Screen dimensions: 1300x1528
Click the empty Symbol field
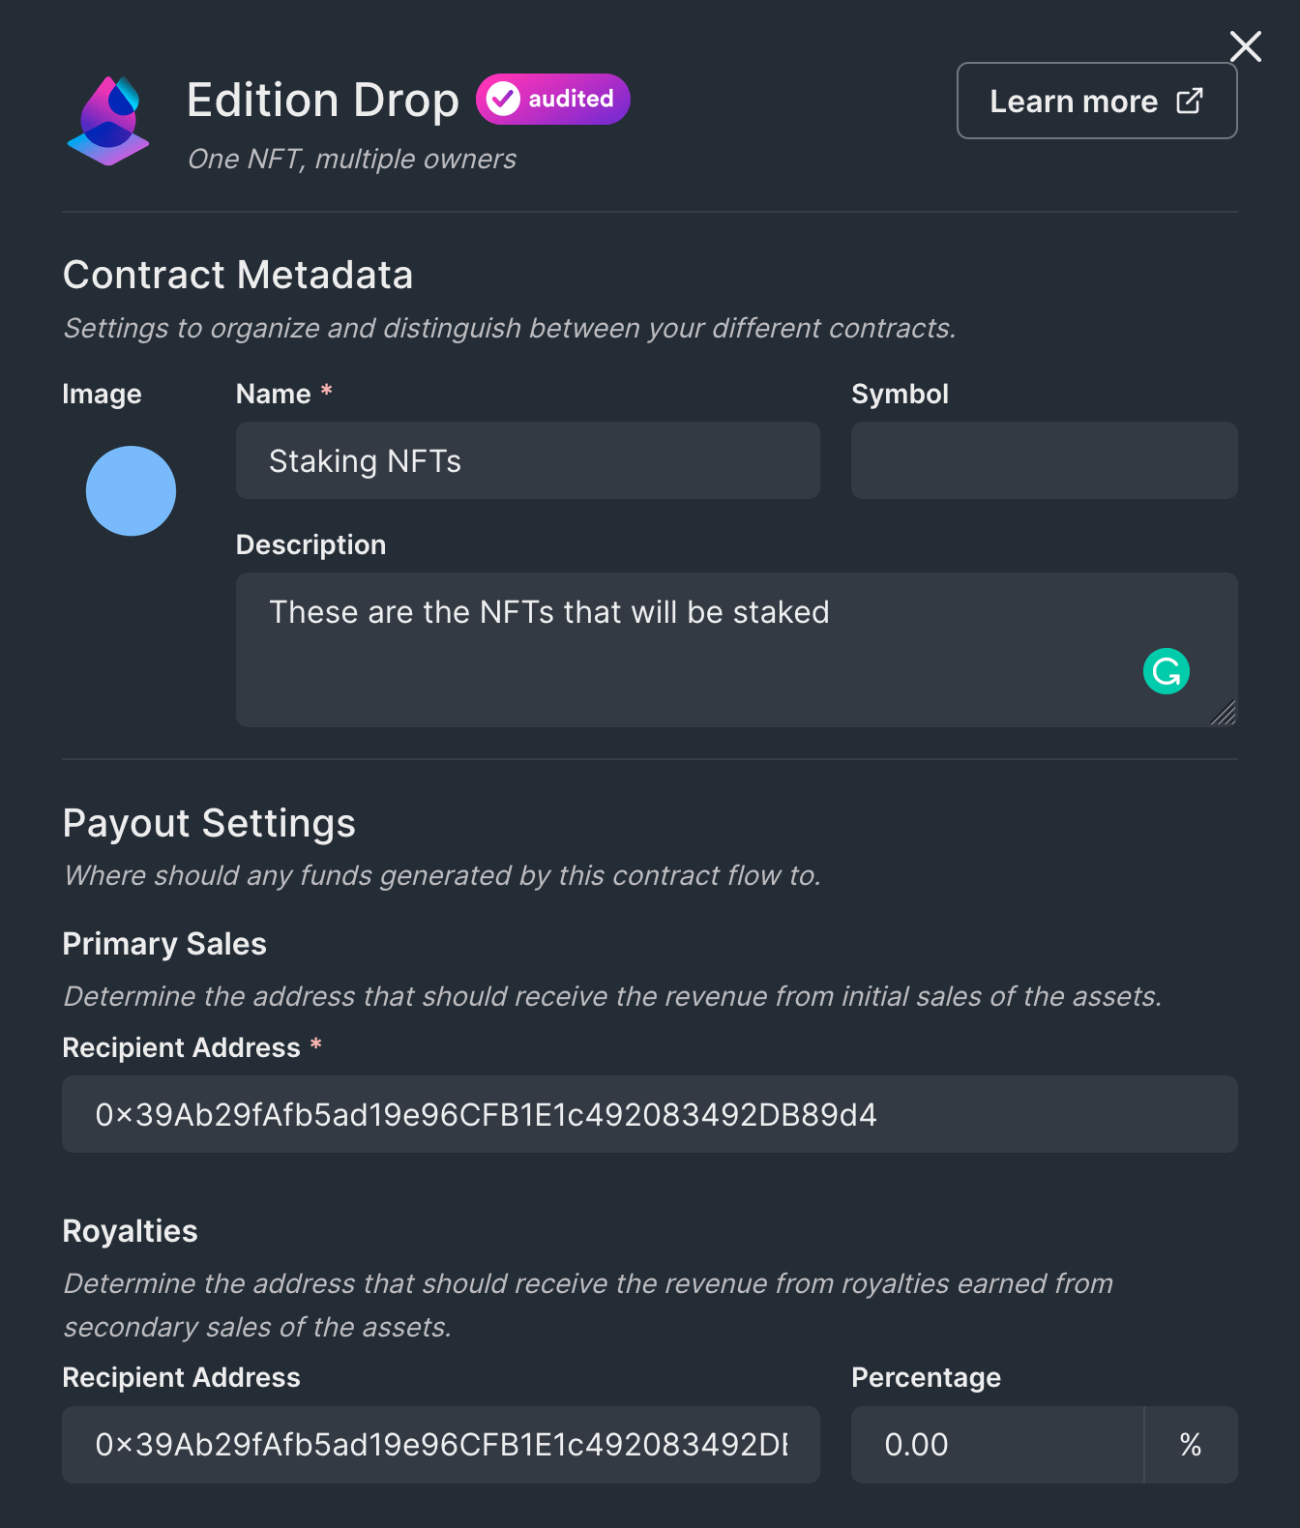coord(1043,460)
